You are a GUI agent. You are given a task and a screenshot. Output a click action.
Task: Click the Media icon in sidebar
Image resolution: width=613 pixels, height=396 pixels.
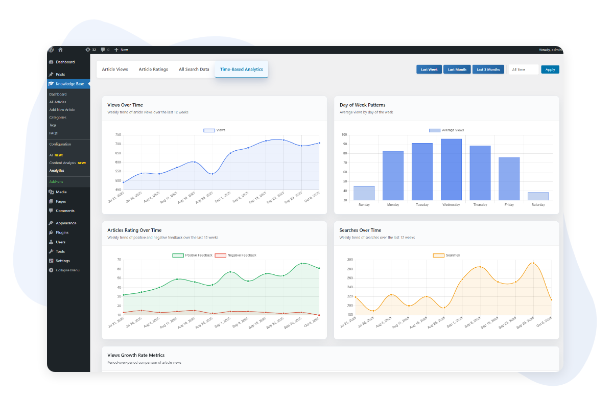(x=51, y=192)
